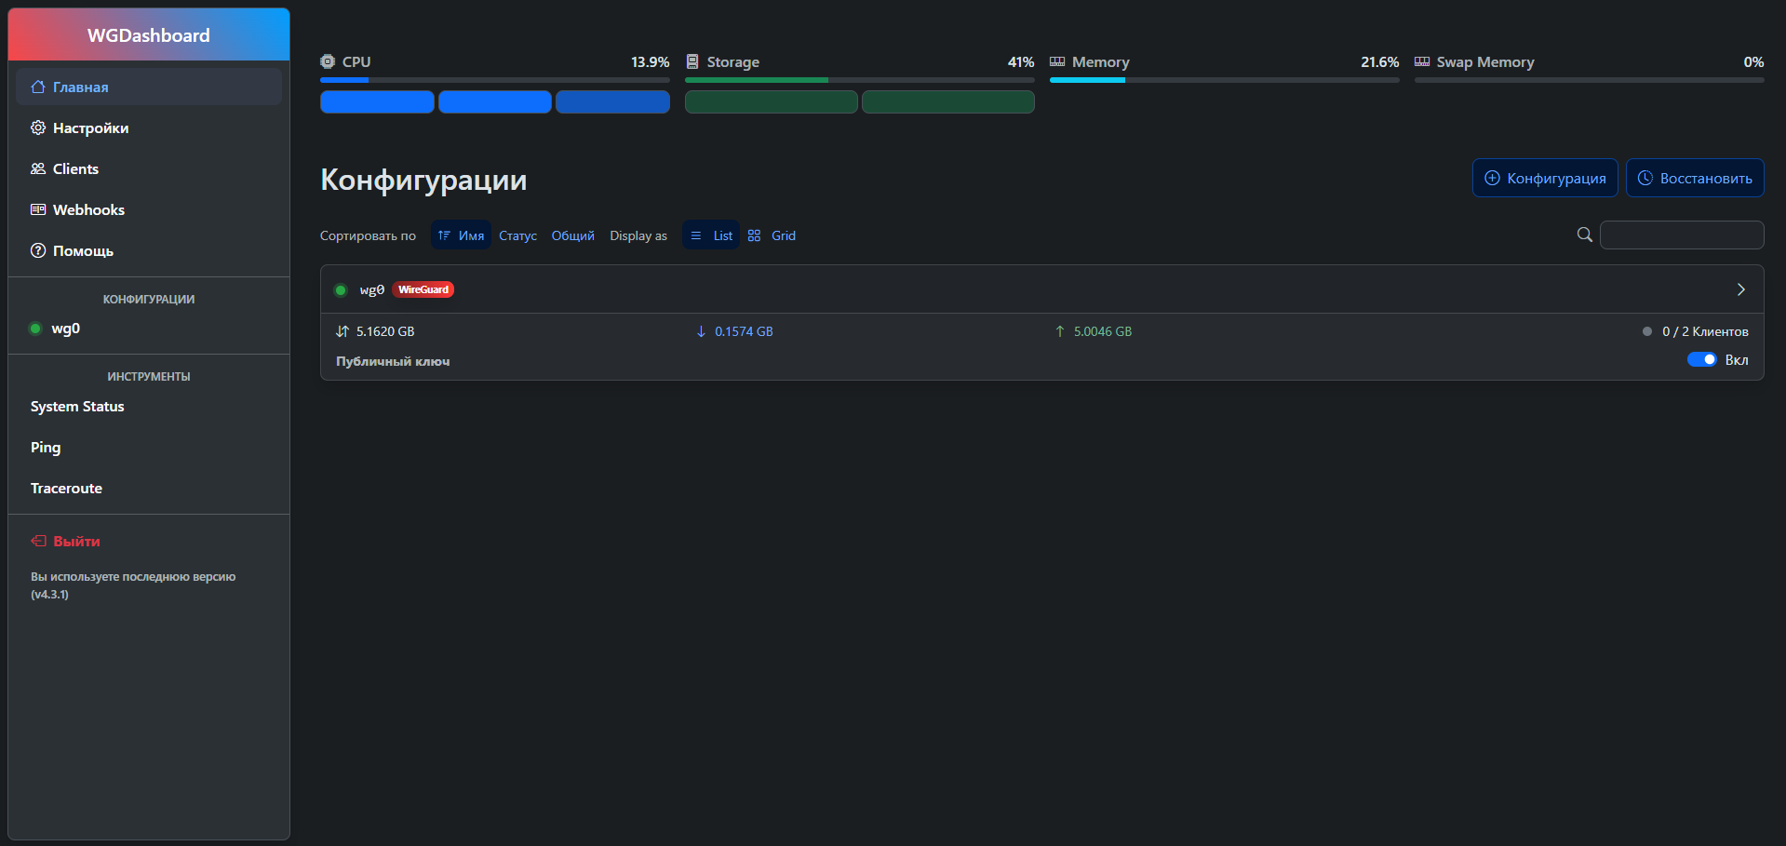Viewport: 1786px width, 846px height.
Task: Open the Webhooks page
Action: 149,209
